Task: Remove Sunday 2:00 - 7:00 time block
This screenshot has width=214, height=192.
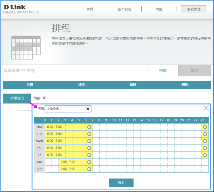Action: 89,169
